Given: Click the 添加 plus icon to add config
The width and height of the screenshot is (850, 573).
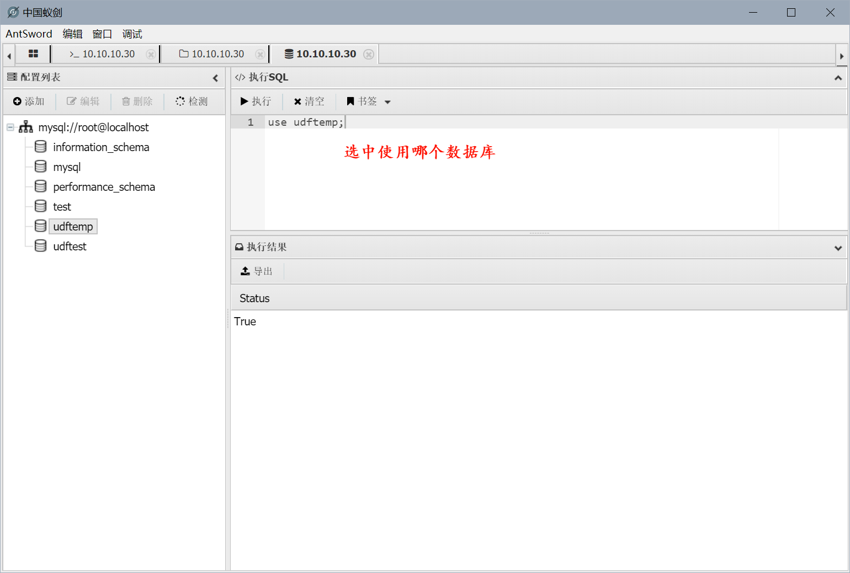Looking at the screenshot, I should pyautogui.click(x=17, y=101).
